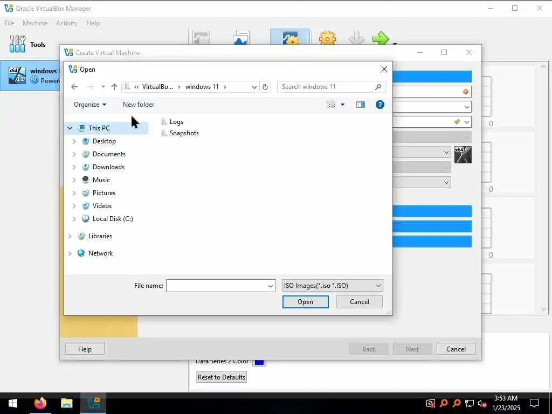
Task: Open the File name history dropdown
Action: 271,286
